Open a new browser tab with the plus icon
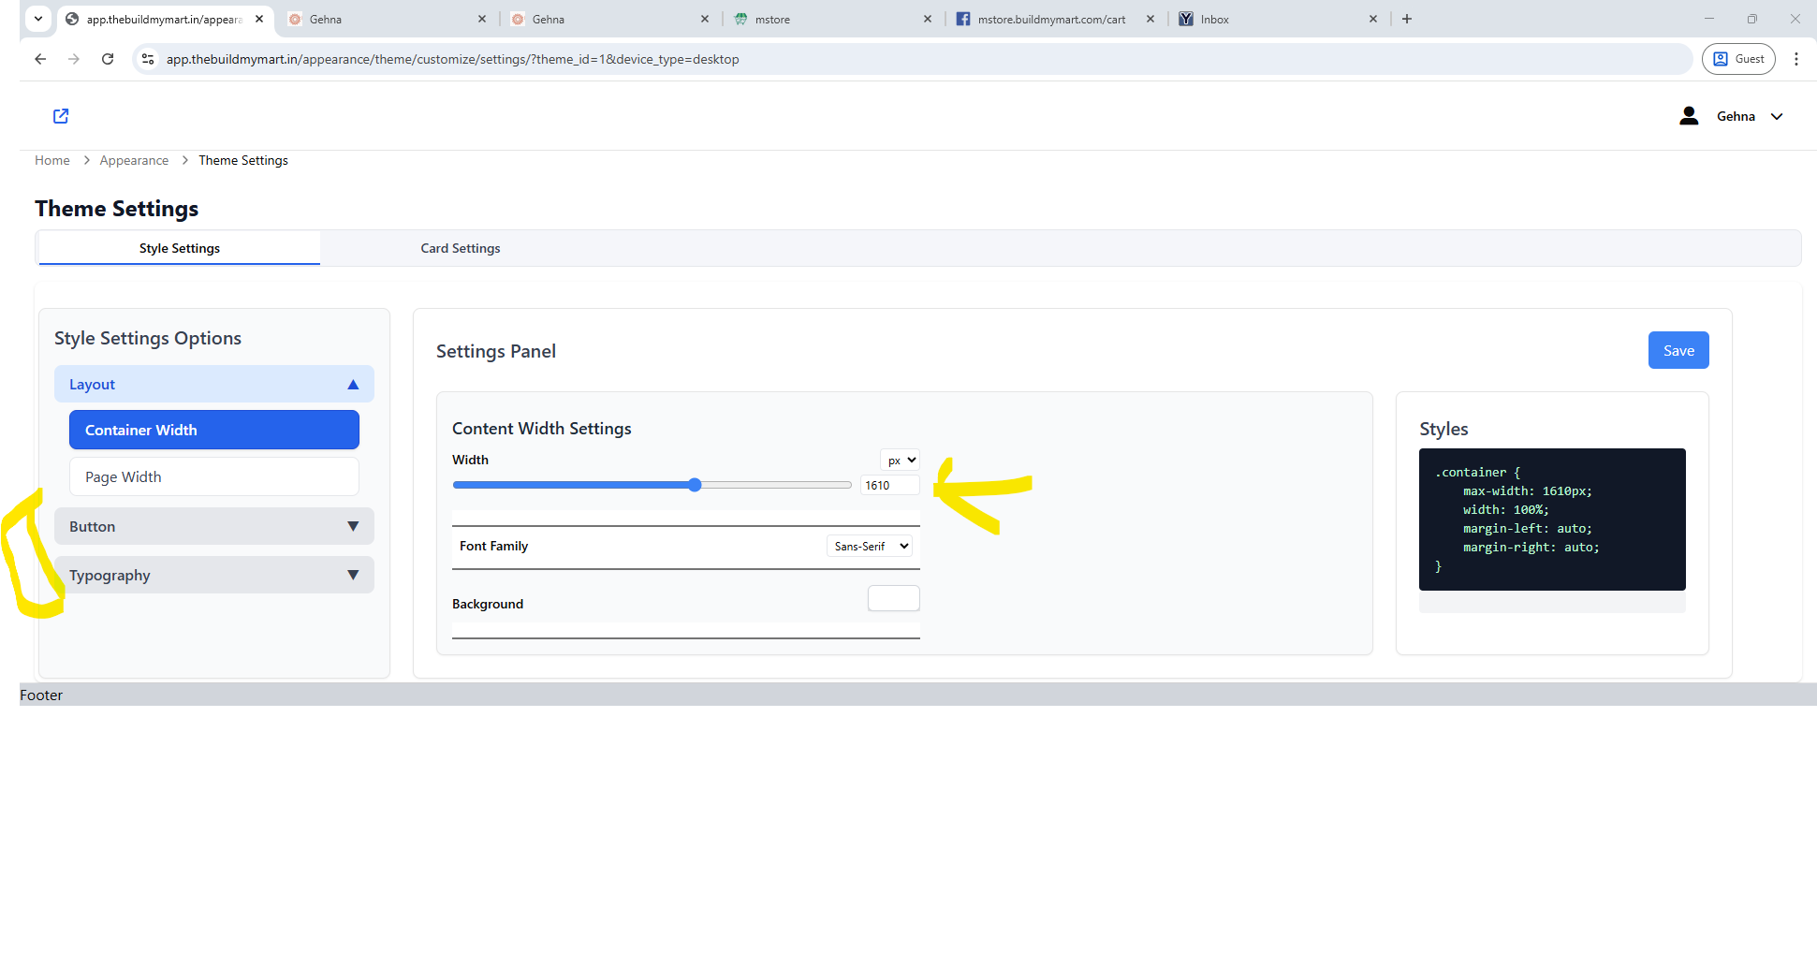The width and height of the screenshot is (1817, 966). click(x=1406, y=19)
